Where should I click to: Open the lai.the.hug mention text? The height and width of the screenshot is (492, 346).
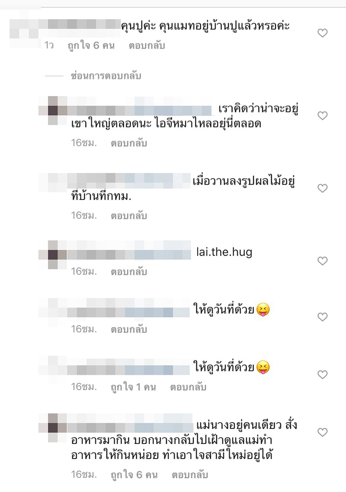tap(224, 252)
